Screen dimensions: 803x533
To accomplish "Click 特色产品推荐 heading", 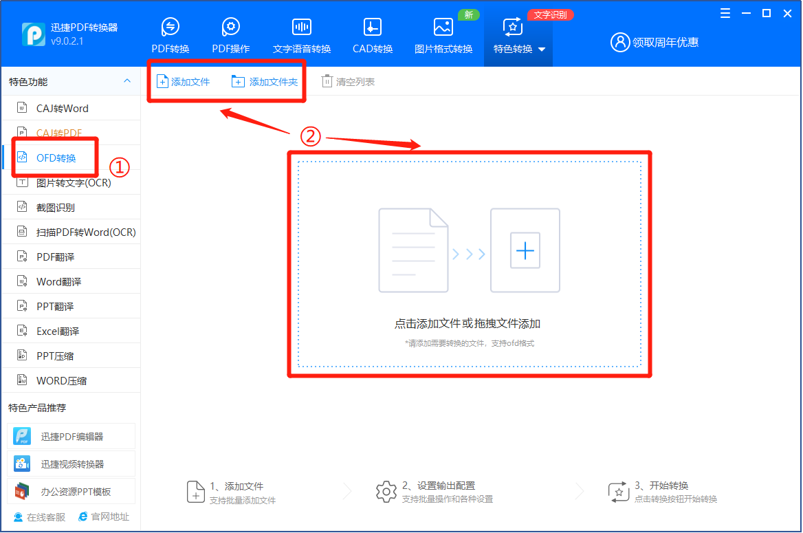I will pyautogui.click(x=37, y=408).
